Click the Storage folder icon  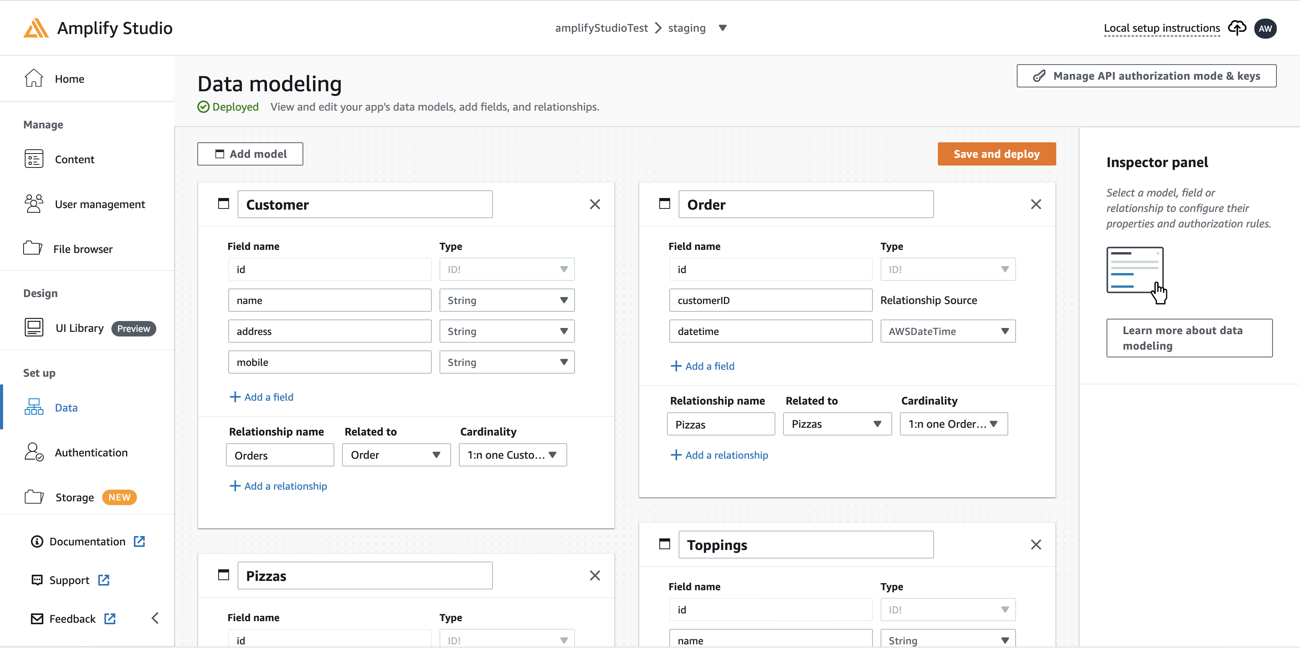click(34, 497)
